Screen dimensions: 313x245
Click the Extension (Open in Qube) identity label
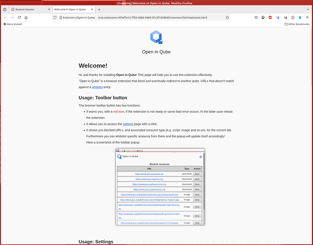pos(77,18)
